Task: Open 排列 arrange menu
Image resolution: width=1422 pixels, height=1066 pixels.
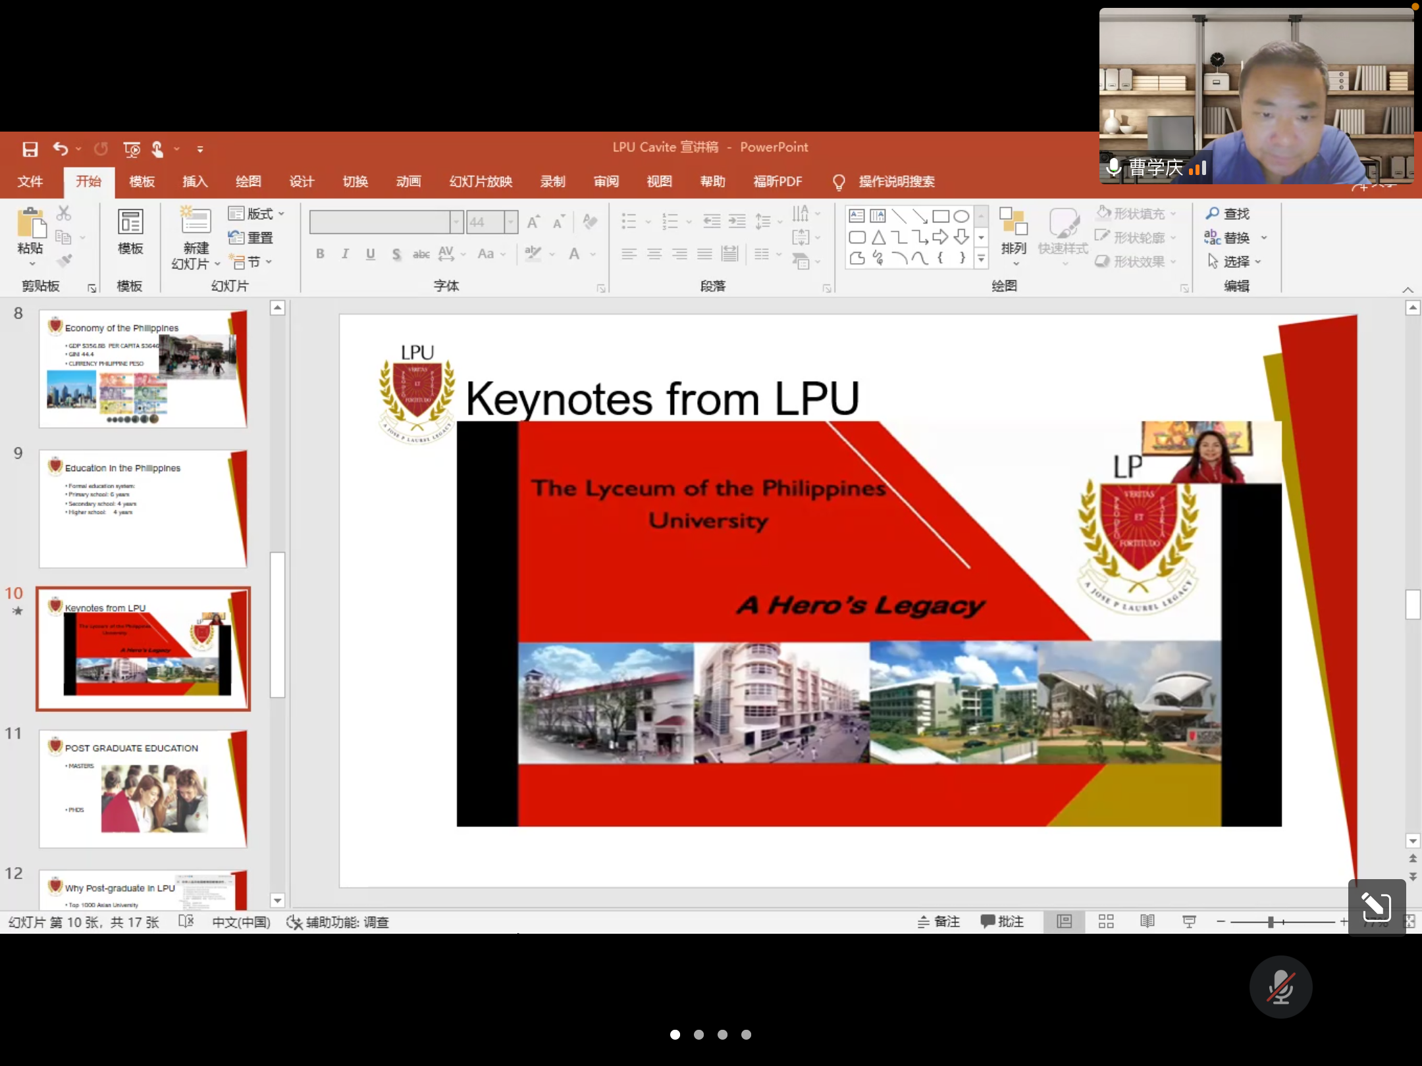Action: click(1013, 237)
